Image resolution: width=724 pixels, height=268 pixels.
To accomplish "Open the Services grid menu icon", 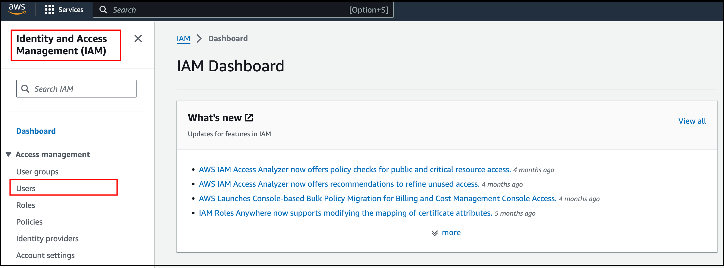I will [x=50, y=9].
